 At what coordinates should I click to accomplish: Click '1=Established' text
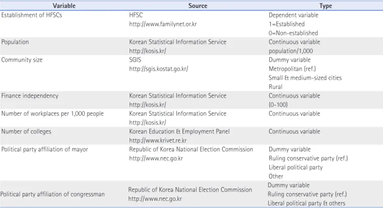(x=286, y=24)
